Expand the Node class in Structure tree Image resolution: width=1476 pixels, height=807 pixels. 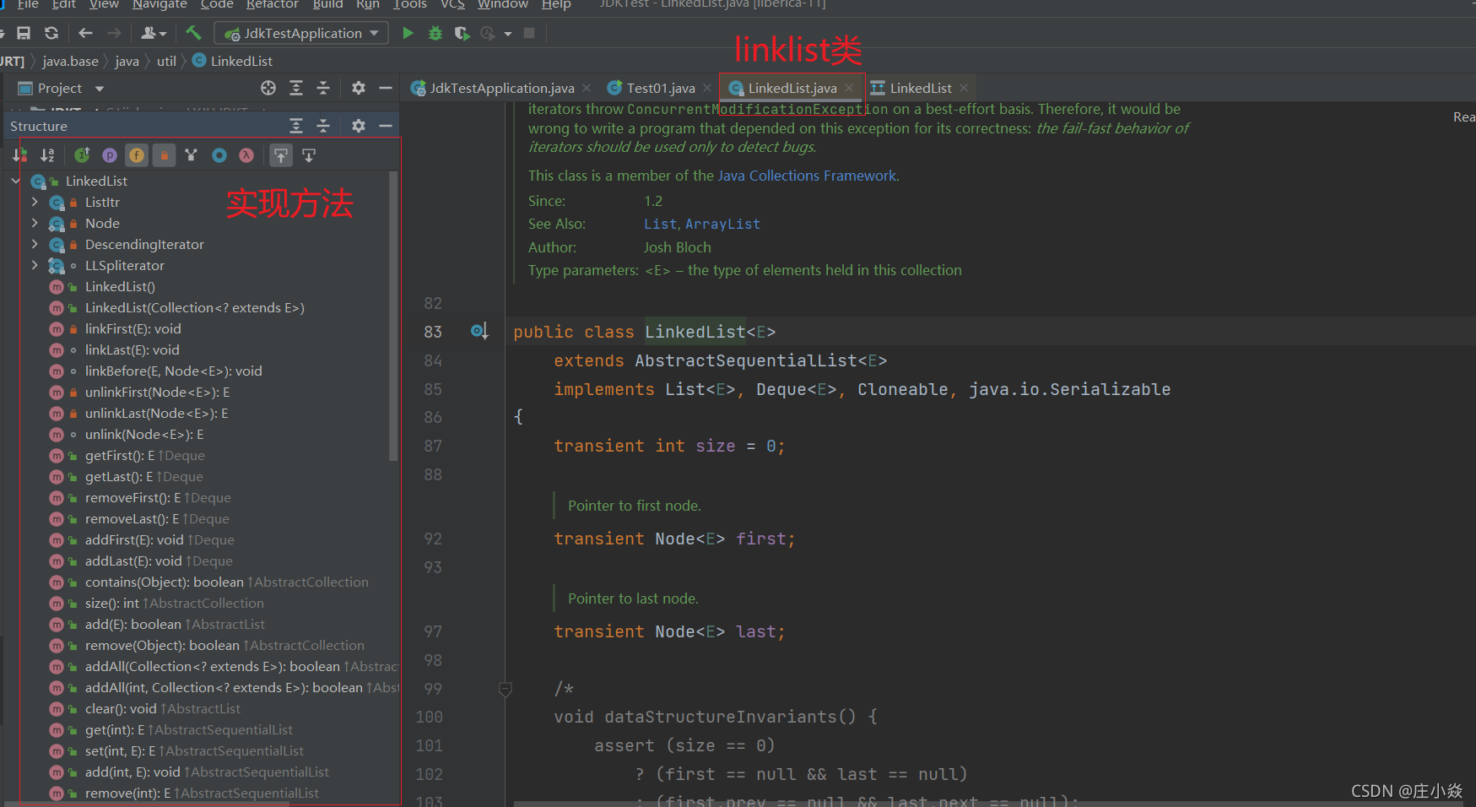click(35, 223)
